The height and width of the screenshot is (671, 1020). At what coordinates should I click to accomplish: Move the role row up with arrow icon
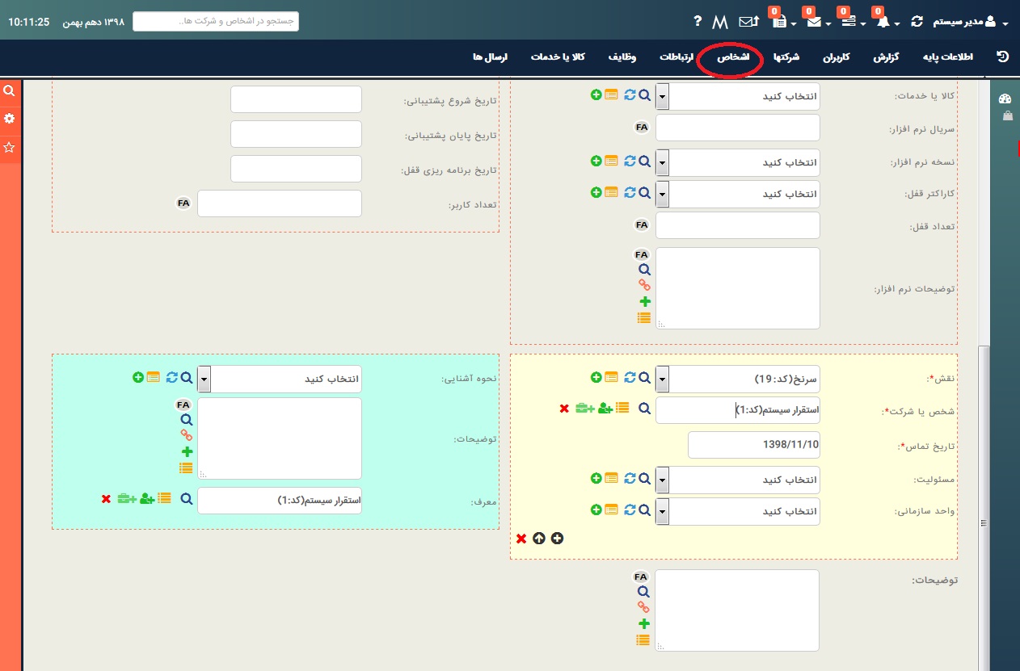[x=539, y=539]
